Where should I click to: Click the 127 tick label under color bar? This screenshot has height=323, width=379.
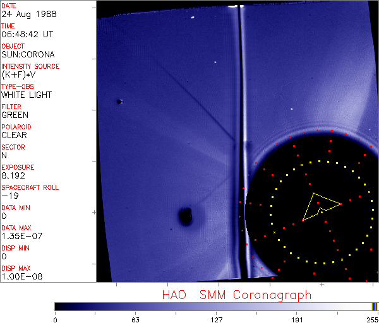(x=216, y=319)
